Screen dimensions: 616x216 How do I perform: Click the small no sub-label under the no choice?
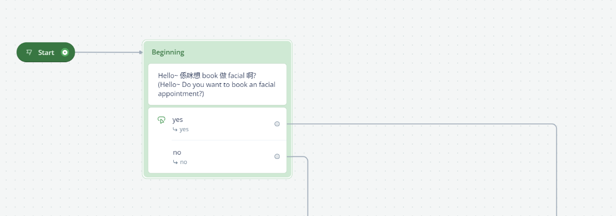(184, 162)
